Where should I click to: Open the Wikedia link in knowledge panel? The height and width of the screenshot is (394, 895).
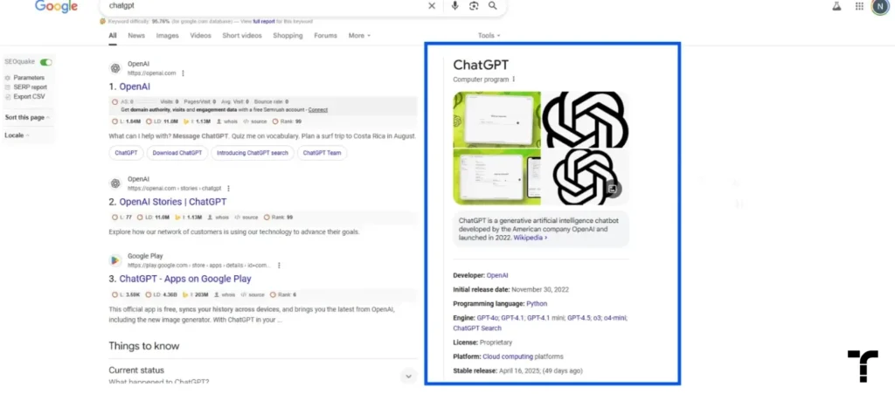[x=531, y=238]
